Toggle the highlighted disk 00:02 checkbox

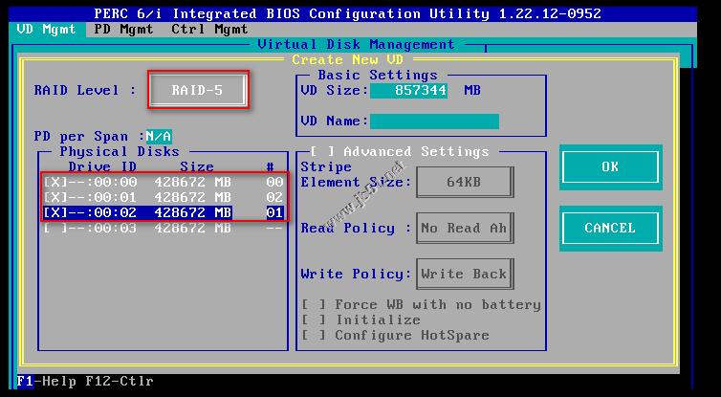point(56,212)
